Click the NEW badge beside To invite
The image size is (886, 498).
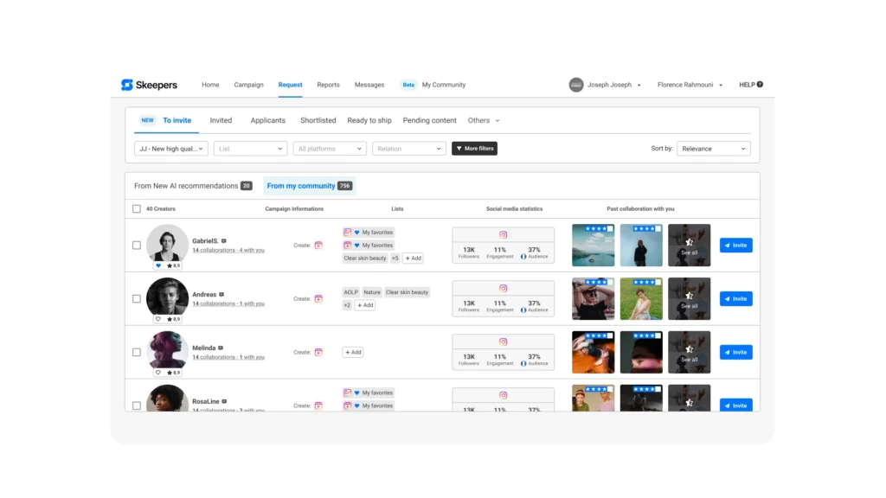147,120
